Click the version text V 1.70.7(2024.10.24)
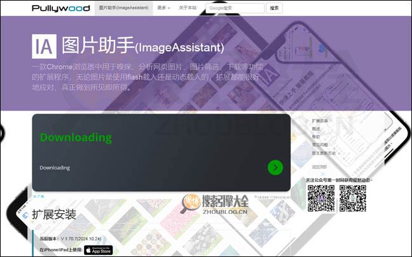Image resolution: width=412 pixels, height=257 pixels. tap(81, 239)
